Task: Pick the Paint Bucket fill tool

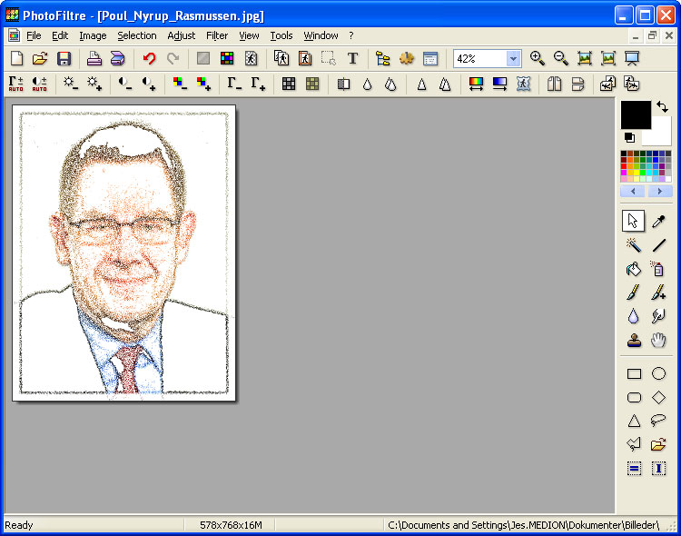Action: [634, 269]
